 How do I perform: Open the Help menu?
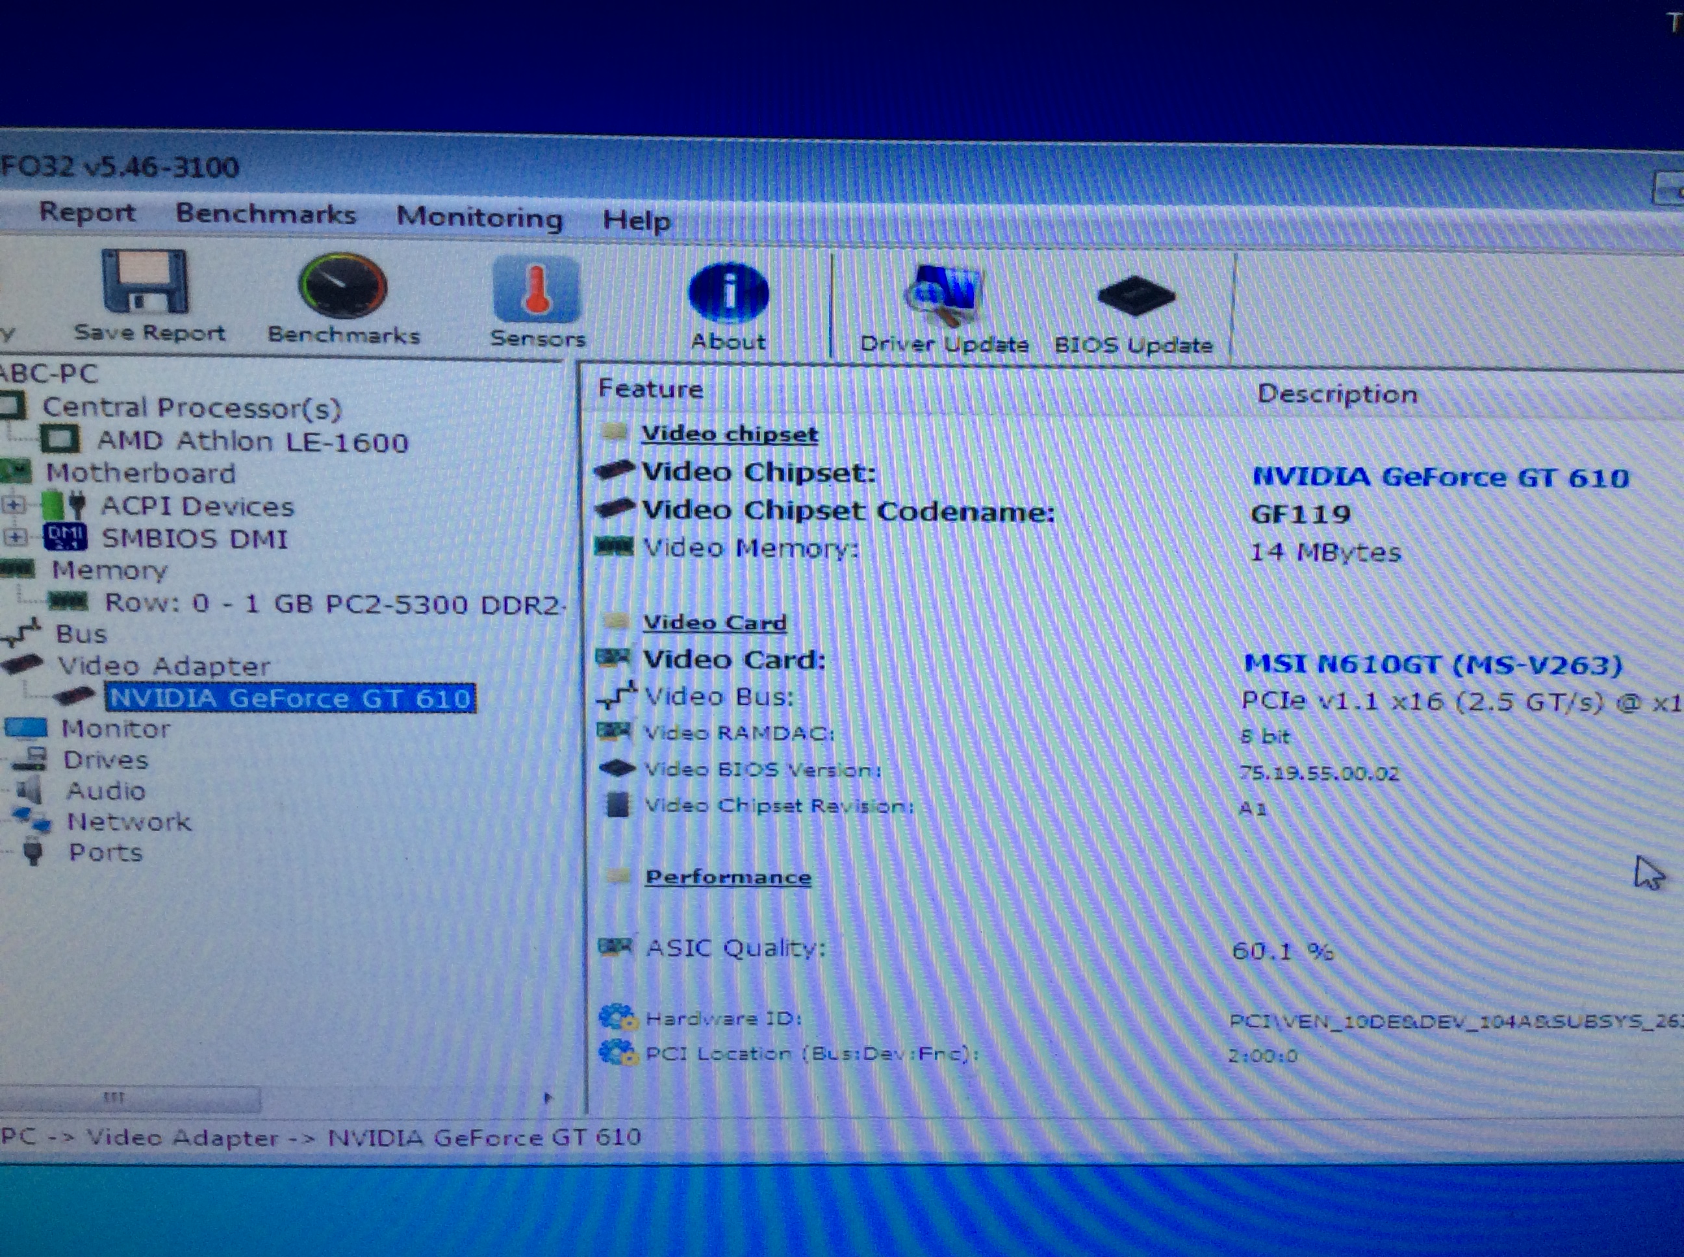click(x=637, y=221)
